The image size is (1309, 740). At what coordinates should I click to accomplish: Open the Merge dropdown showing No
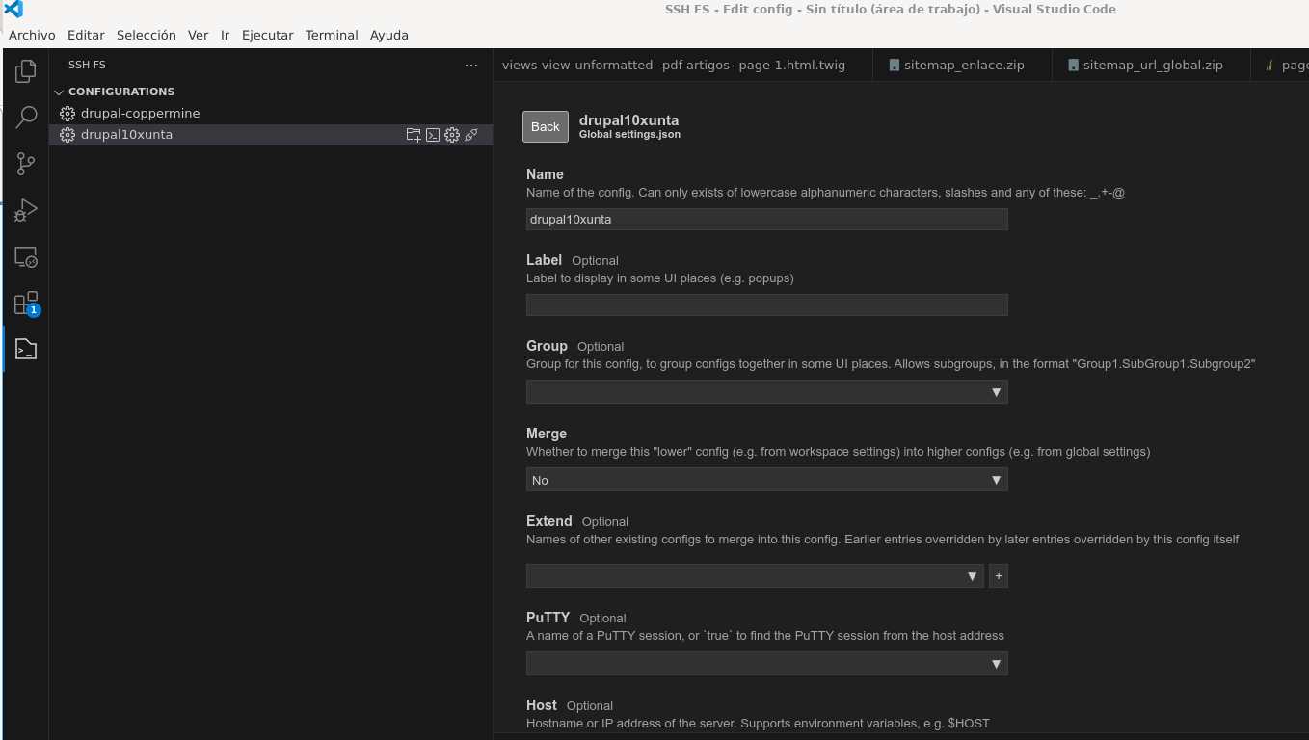[x=766, y=480]
